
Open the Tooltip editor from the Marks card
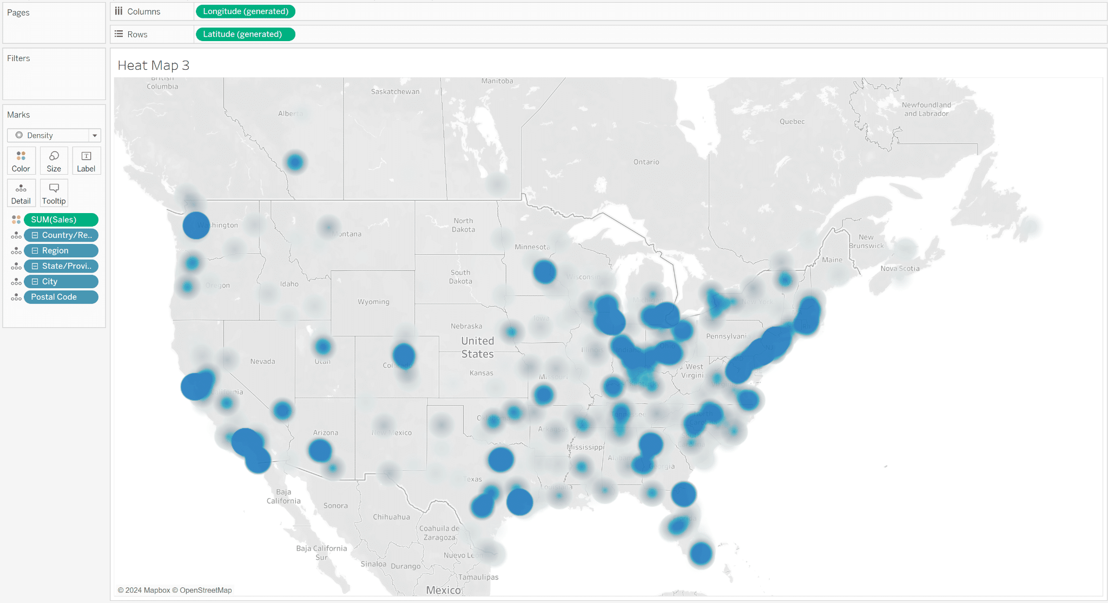(x=54, y=193)
